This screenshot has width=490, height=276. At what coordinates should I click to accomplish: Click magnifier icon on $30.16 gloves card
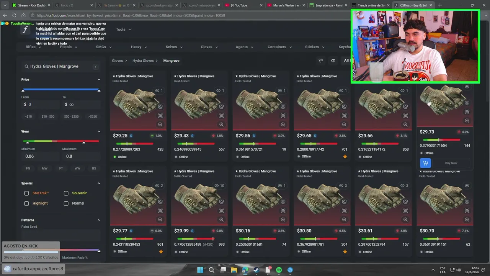(283, 219)
